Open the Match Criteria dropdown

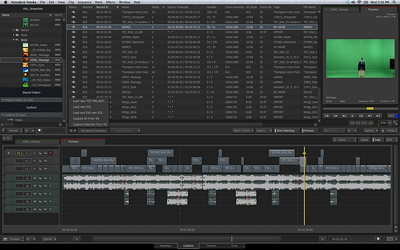[243, 130]
